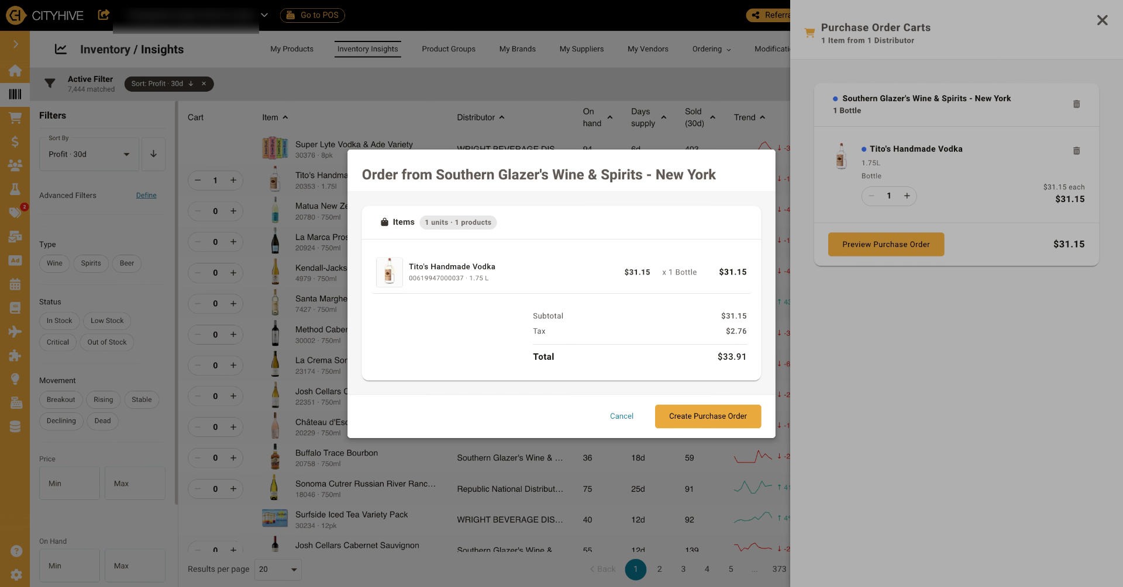1123x587 pixels.
Task: Open calendar sidebar icon
Action: pyautogui.click(x=15, y=284)
